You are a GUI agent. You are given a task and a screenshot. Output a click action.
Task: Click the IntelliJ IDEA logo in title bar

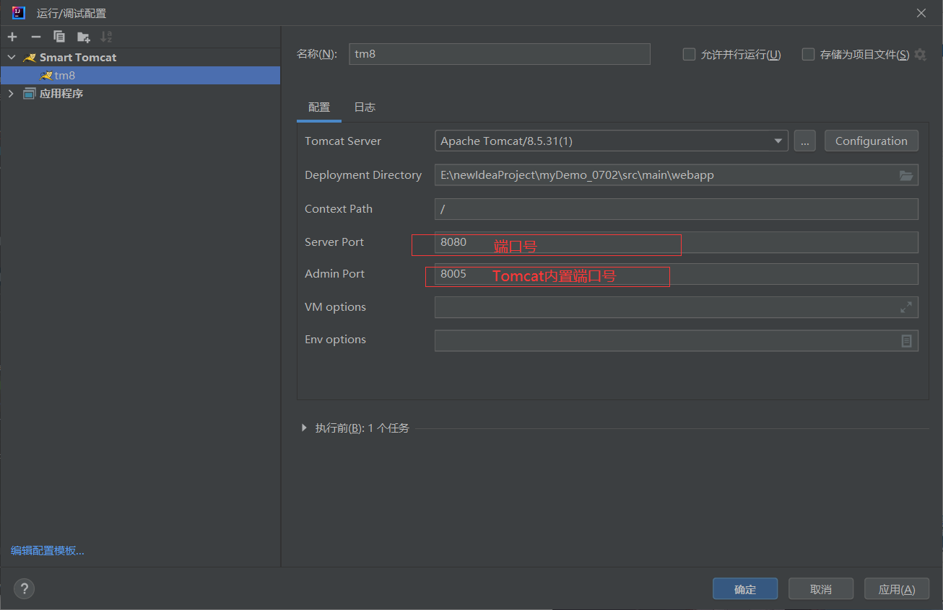pos(19,13)
